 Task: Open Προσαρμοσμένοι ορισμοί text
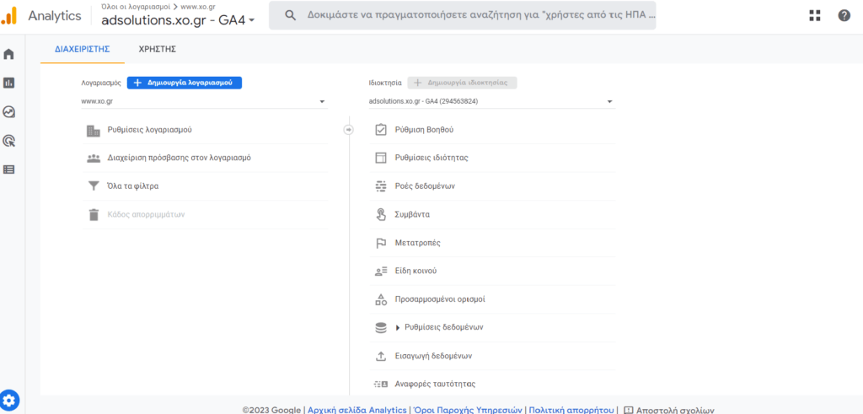point(440,299)
